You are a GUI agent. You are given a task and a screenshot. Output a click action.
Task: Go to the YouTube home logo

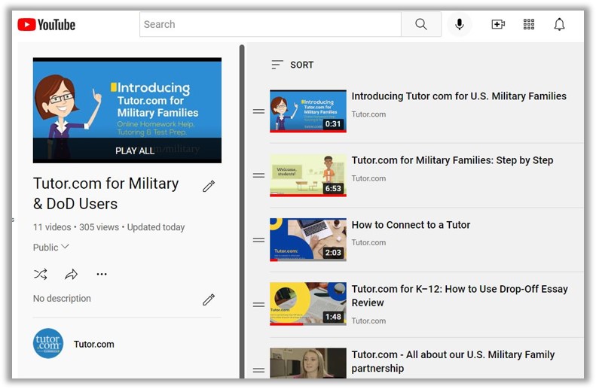pyautogui.click(x=47, y=25)
